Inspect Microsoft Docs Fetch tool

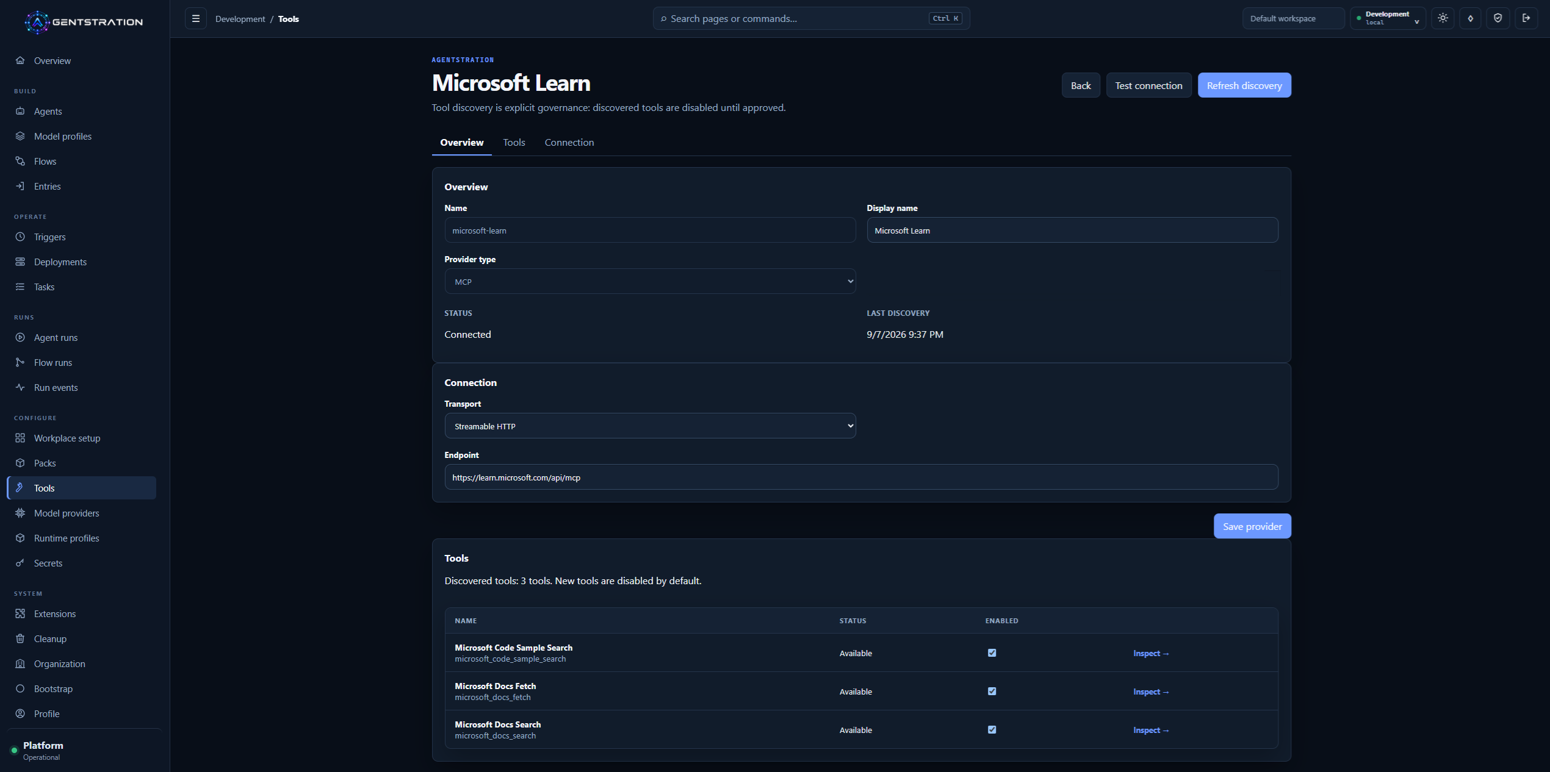[x=1151, y=692]
